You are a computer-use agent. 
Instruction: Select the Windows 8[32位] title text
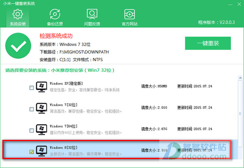pos(64,148)
